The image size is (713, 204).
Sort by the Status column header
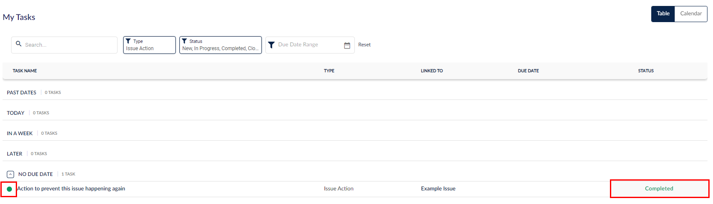646,71
